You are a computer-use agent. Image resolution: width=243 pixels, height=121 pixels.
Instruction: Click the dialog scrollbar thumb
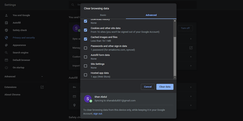175,56
